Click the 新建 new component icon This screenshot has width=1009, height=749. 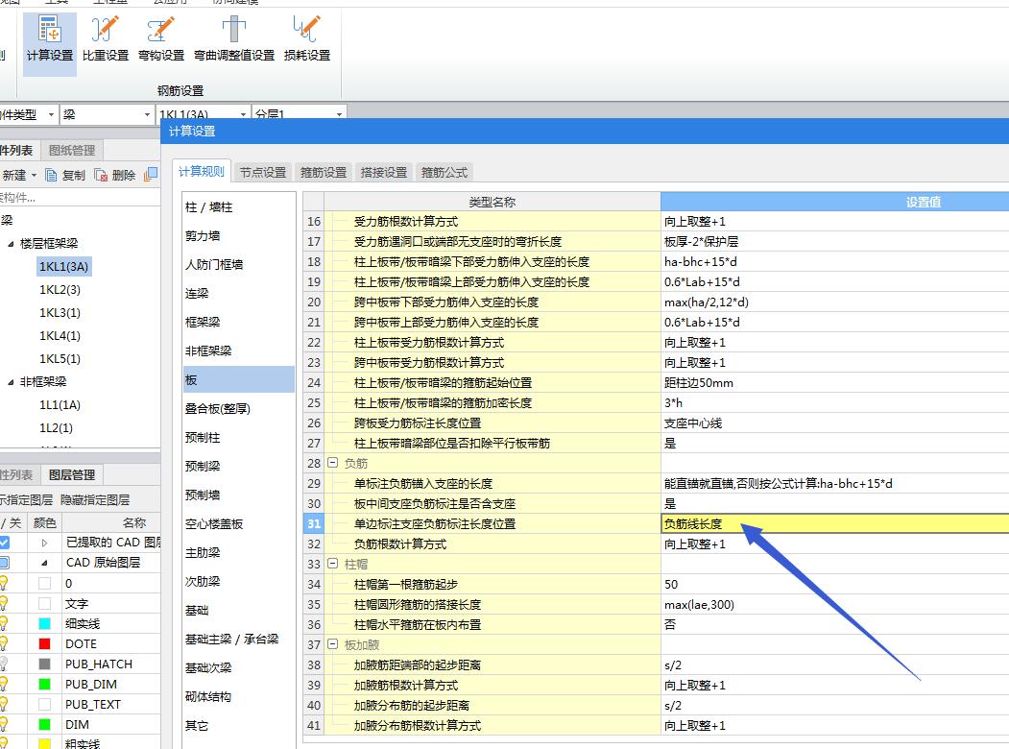pyautogui.click(x=14, y=175)
